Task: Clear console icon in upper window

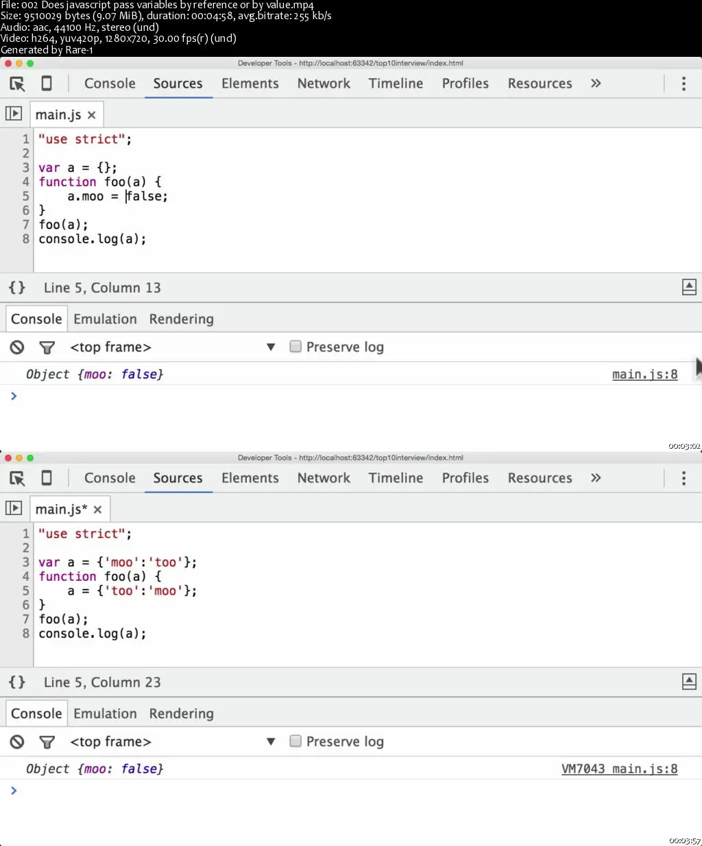Action: point(17,347)
